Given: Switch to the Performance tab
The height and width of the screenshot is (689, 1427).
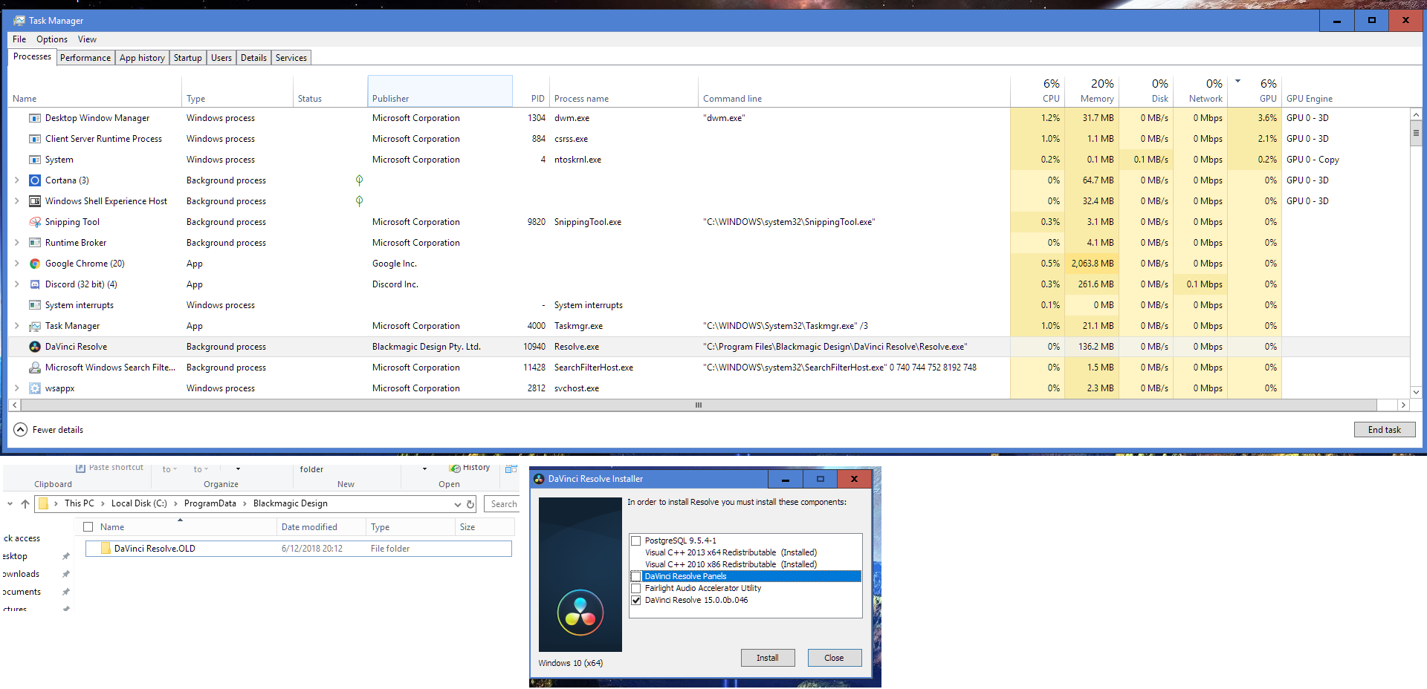Looking at the screenshot, I should (85, 58).
